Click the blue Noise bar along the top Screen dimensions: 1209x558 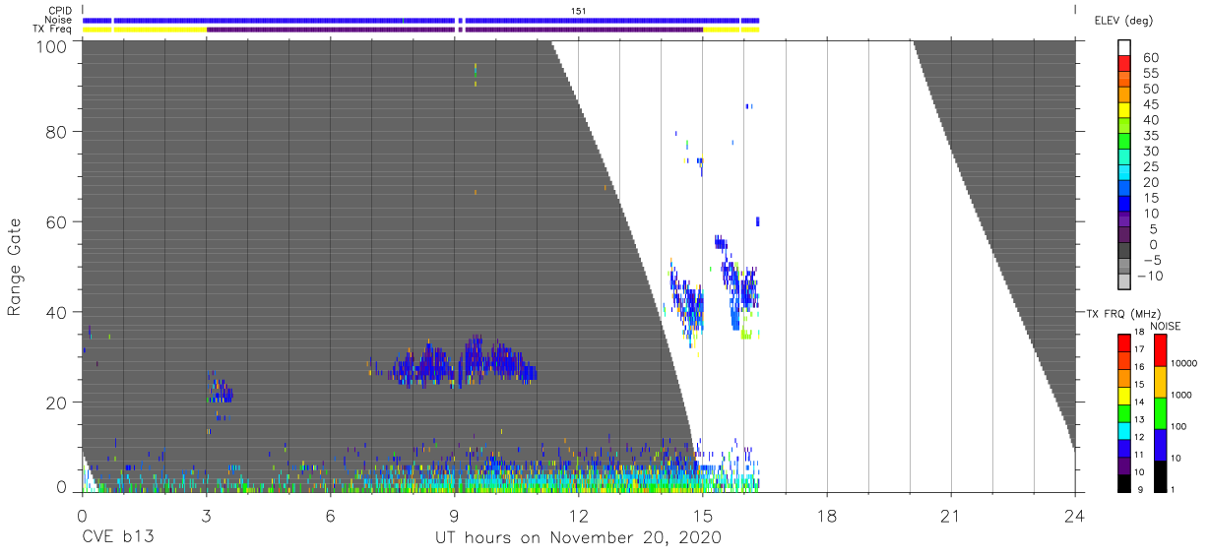(x=420, y=20)
